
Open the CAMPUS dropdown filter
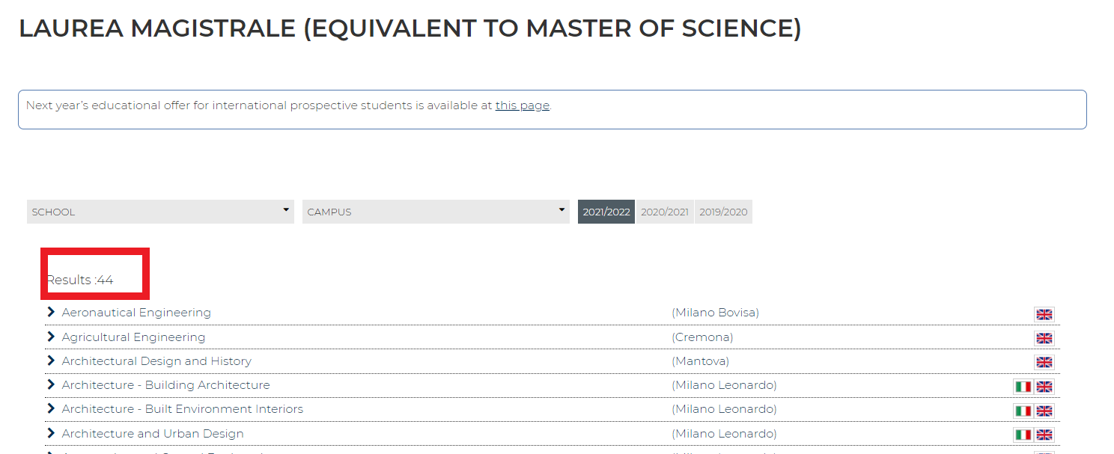[436, 212]
